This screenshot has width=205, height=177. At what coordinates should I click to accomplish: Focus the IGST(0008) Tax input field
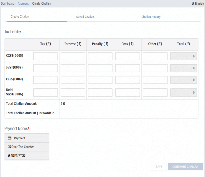coord(45,68)
